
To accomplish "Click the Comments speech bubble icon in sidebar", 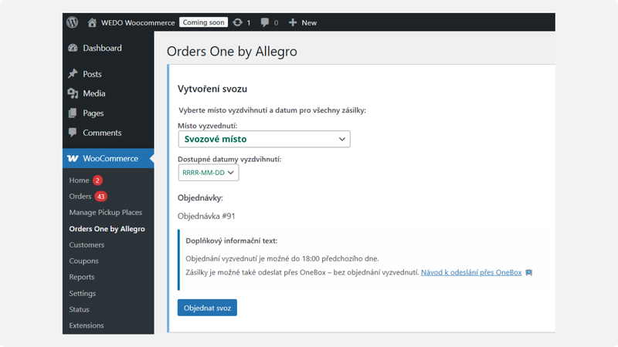I will pos(73,133).
